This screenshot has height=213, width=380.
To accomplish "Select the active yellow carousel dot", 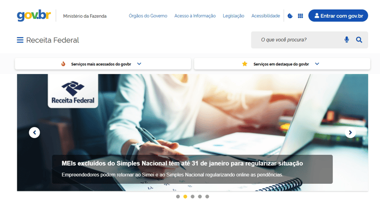I will coord(185,197).
